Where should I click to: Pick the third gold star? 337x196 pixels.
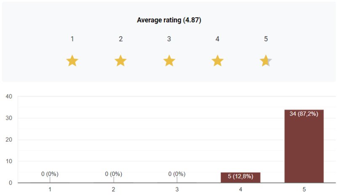pyautogui.click(x=169, y=61)
